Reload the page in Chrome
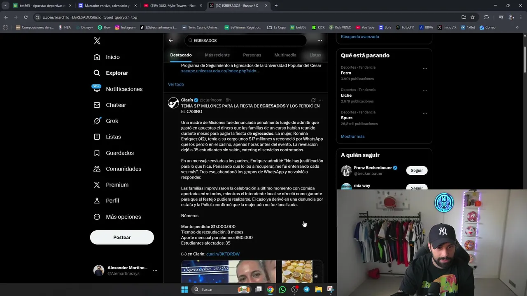Viewport: 527px width, 296px height. click(26, 17)
